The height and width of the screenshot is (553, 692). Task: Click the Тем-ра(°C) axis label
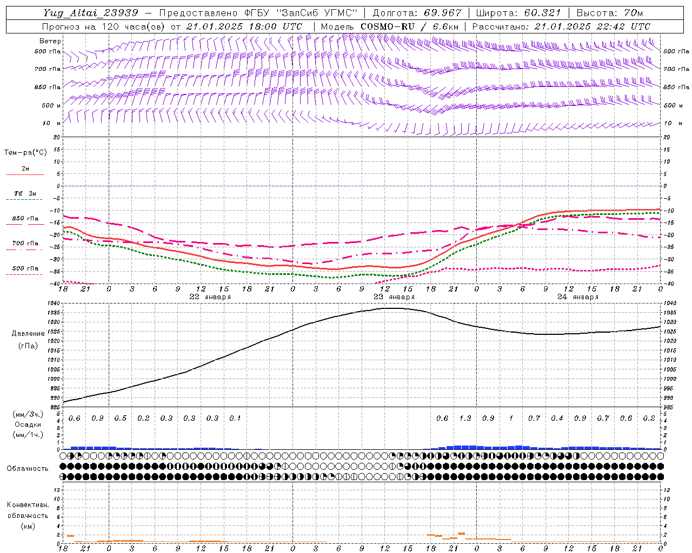[25, 153]
